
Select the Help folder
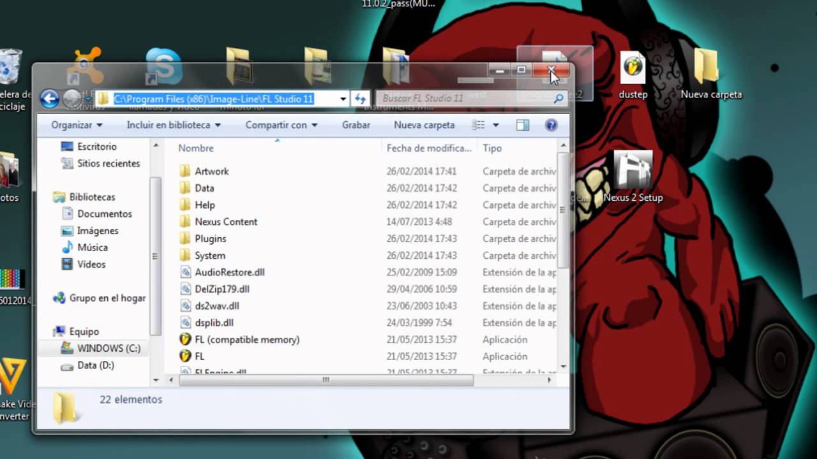click(x=205, y=205)
